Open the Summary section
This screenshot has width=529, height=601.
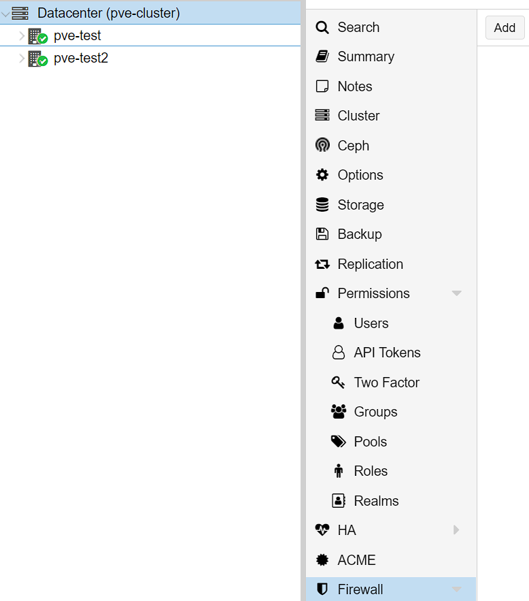(366, 56)
